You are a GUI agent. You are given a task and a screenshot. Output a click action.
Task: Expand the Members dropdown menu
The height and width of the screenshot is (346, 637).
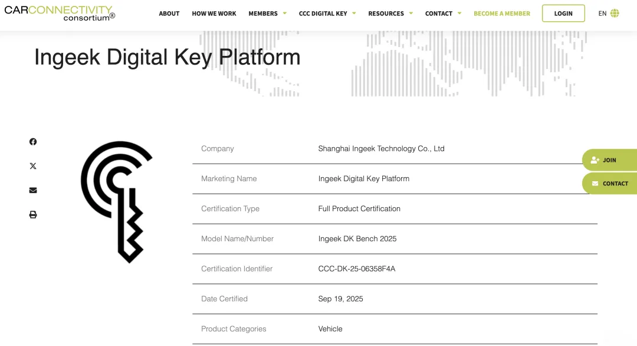point(267,14)
